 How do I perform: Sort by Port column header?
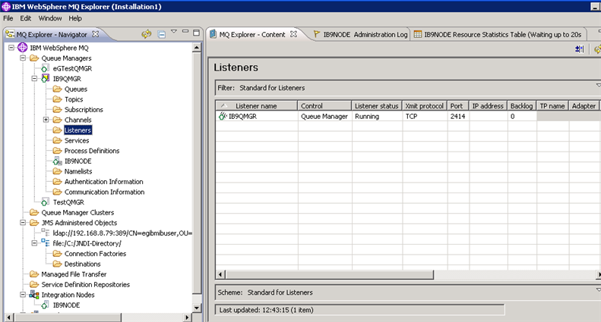point(458,106)
